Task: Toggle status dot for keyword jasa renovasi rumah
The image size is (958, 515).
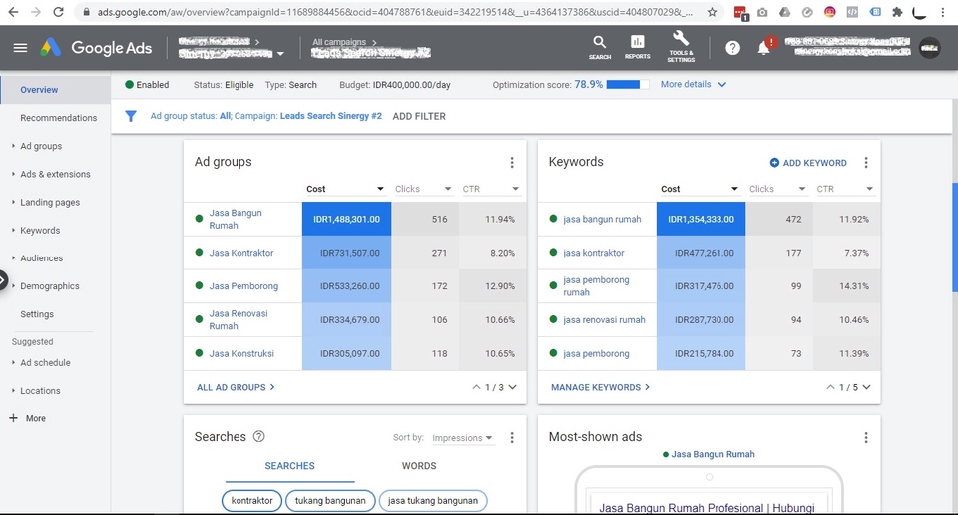Action: (553, 319)
